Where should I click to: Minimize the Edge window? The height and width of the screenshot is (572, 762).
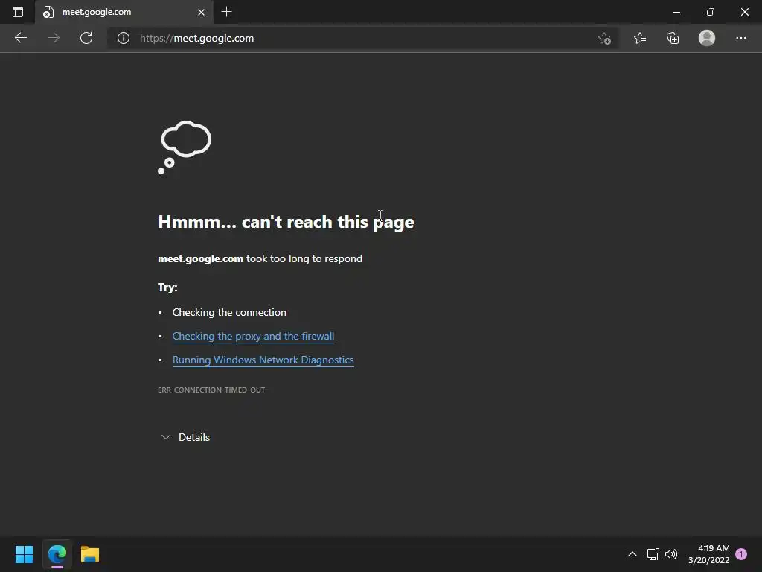(676, 12)
